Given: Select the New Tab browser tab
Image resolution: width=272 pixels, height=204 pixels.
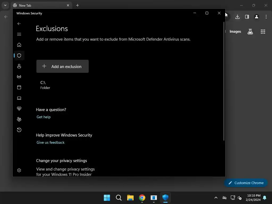Looking at the screenshot, I should (x=41, y=5).
